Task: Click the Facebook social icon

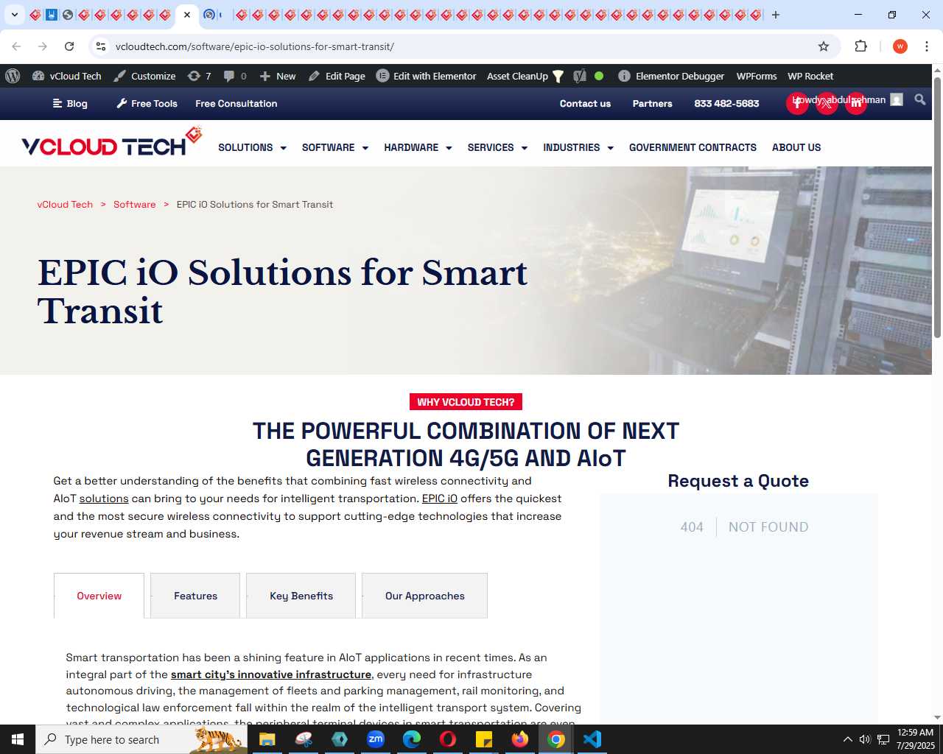Action: (x=797, y=103)
